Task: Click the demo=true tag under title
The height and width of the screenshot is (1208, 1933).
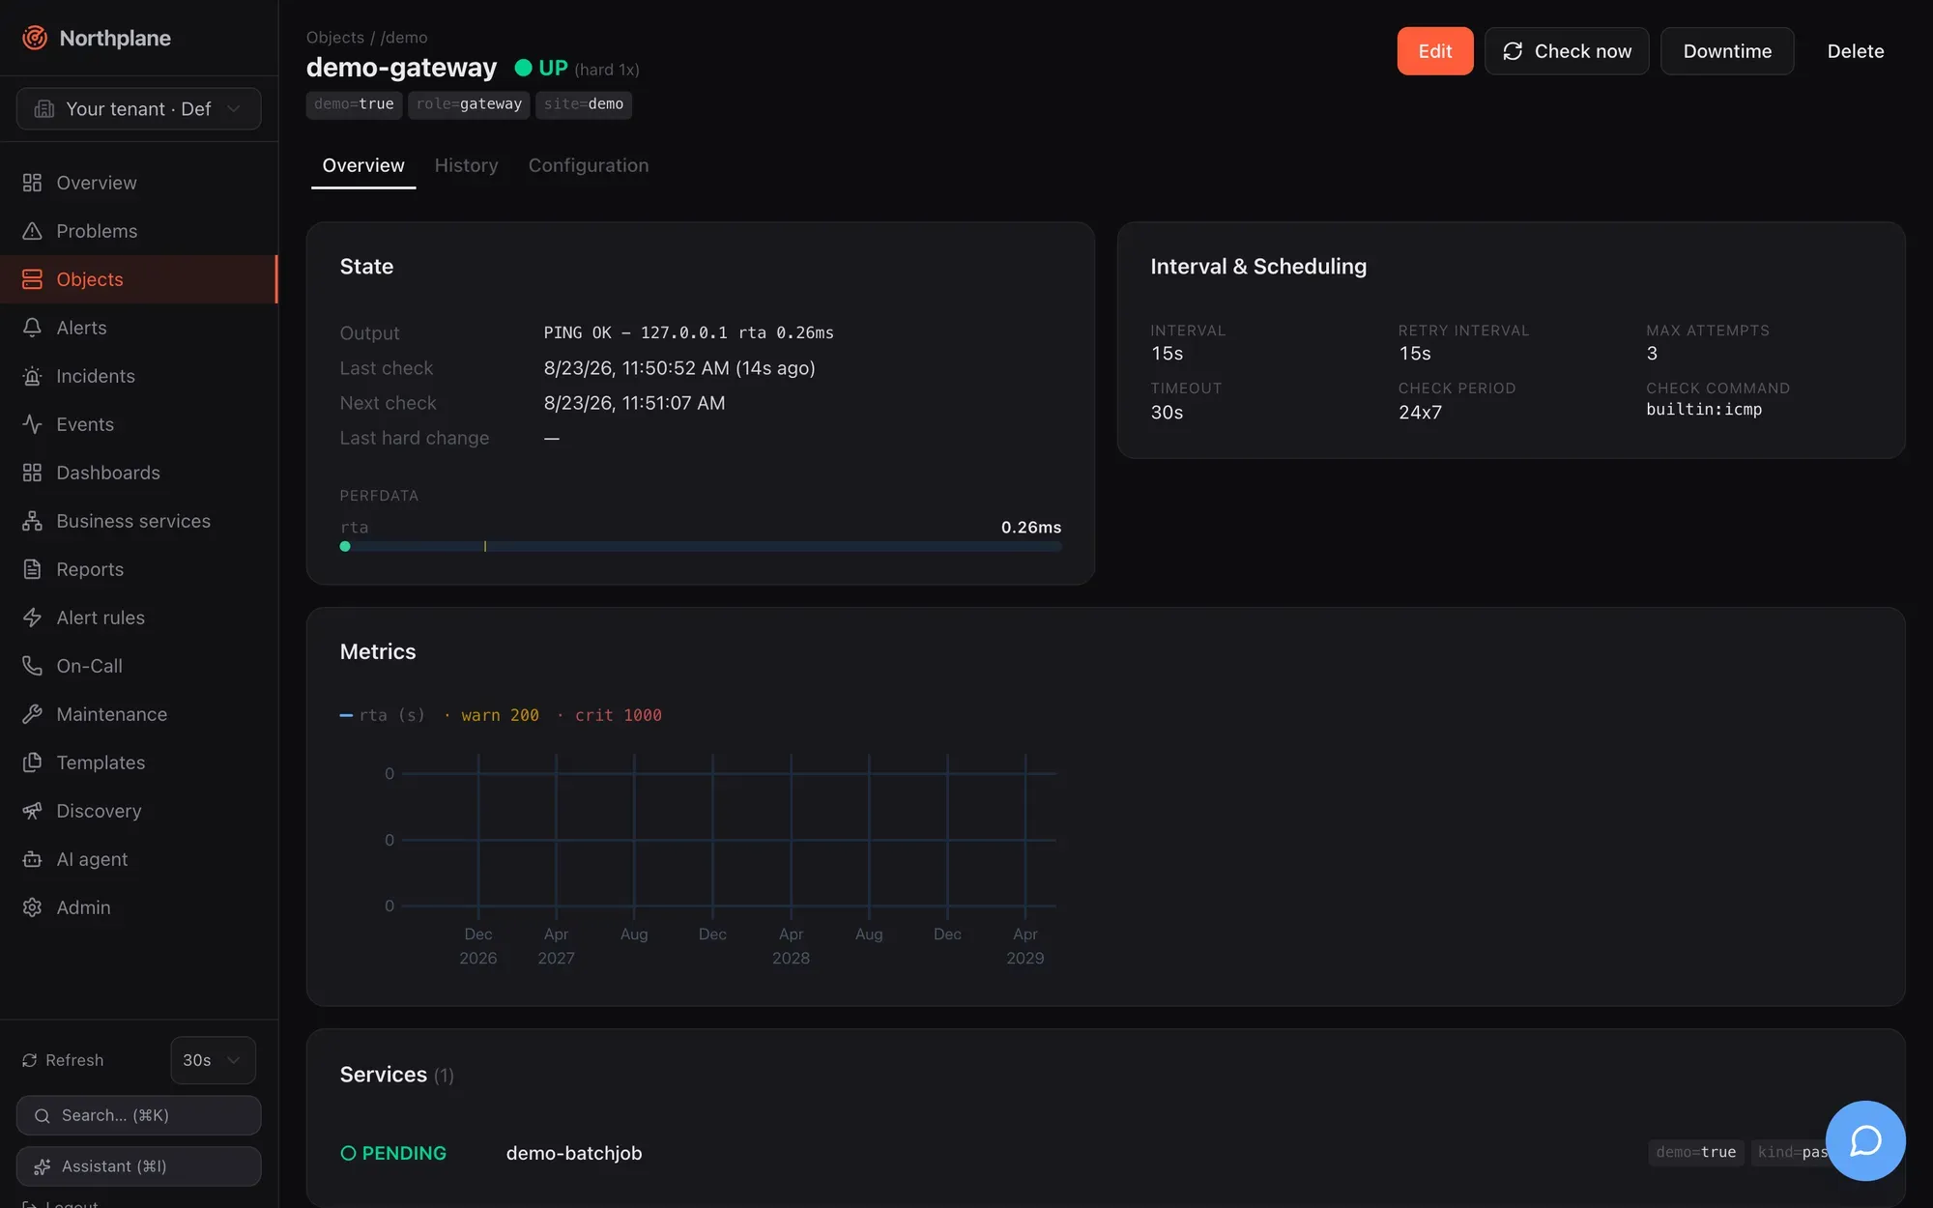Action: pos(354,104)
